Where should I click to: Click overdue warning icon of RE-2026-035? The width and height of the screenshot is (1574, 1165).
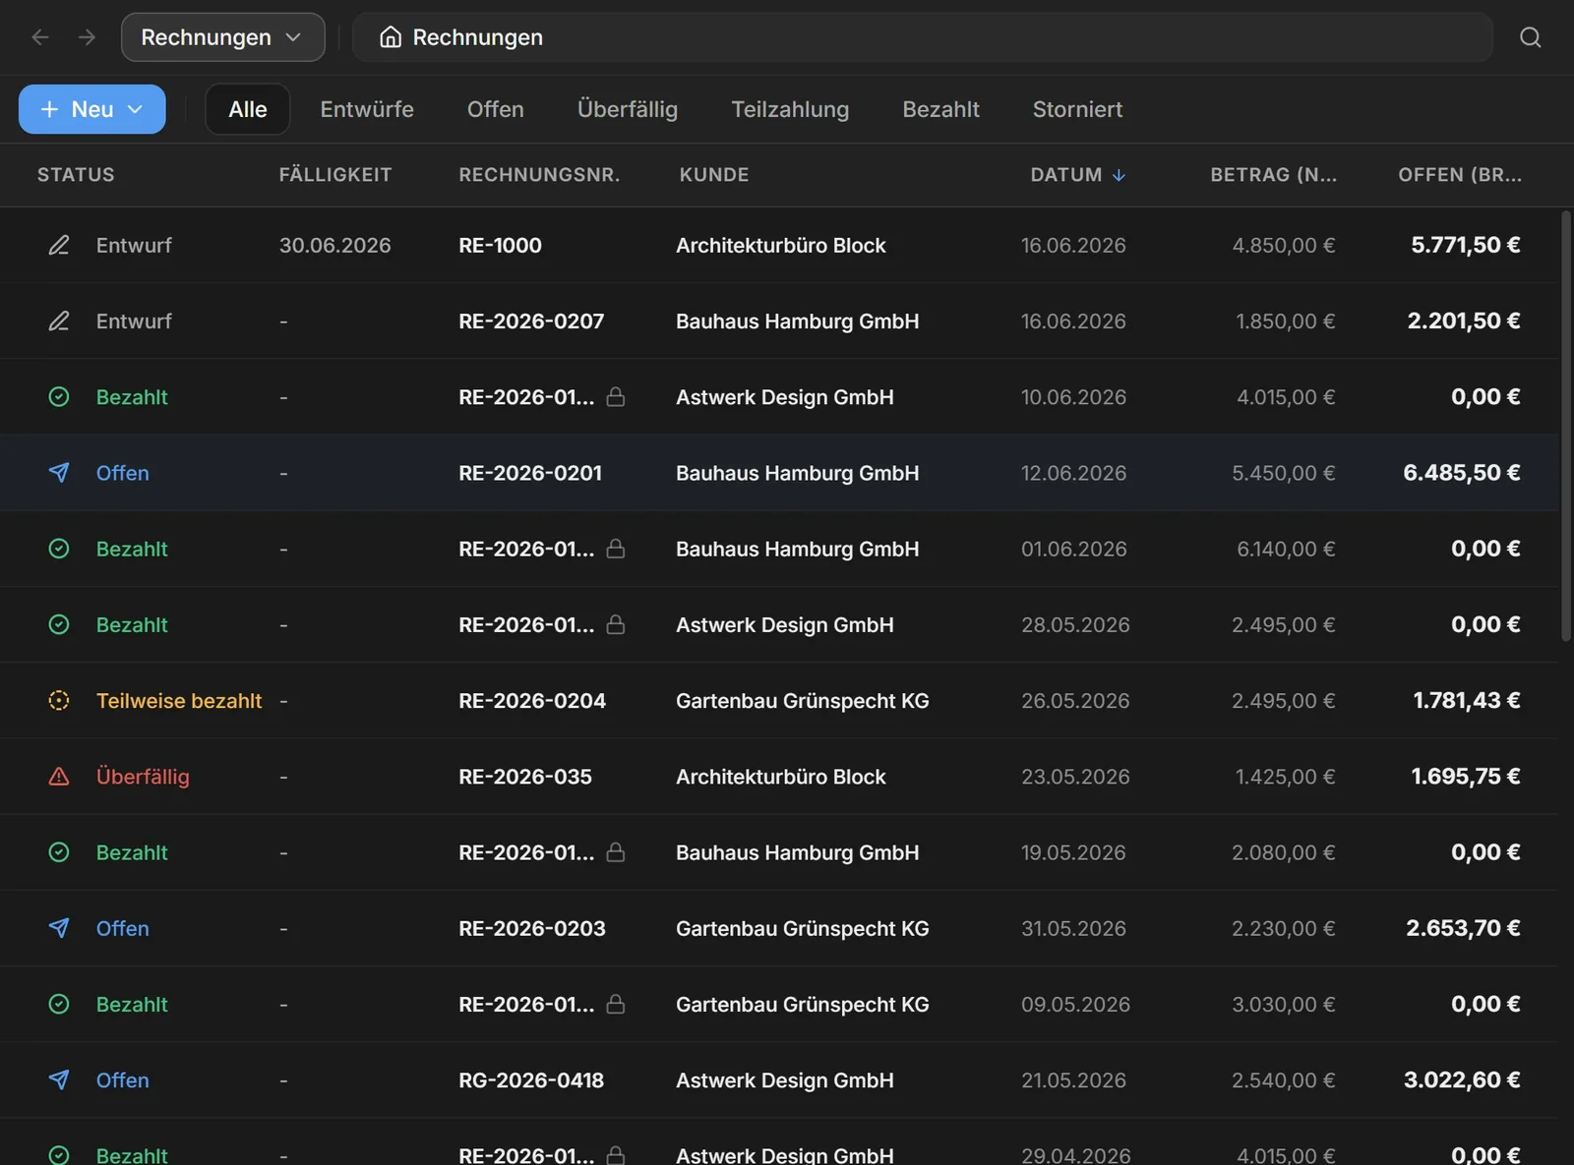tap(59, 777)
